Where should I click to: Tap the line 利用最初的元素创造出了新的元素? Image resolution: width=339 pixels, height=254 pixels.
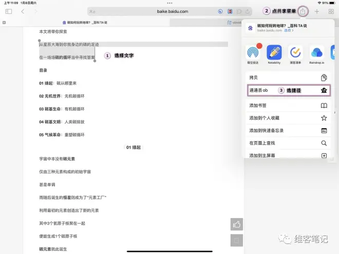point(69,210)
